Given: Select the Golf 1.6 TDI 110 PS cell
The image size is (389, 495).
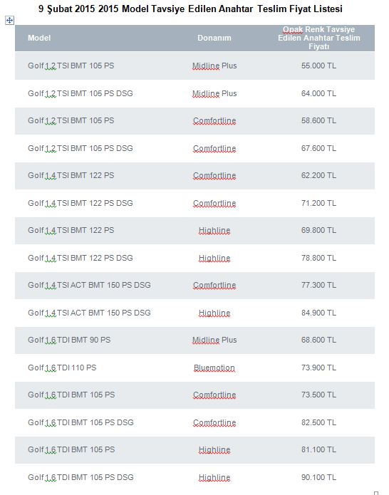Looking at the screenshot, I should click(62, 368).
